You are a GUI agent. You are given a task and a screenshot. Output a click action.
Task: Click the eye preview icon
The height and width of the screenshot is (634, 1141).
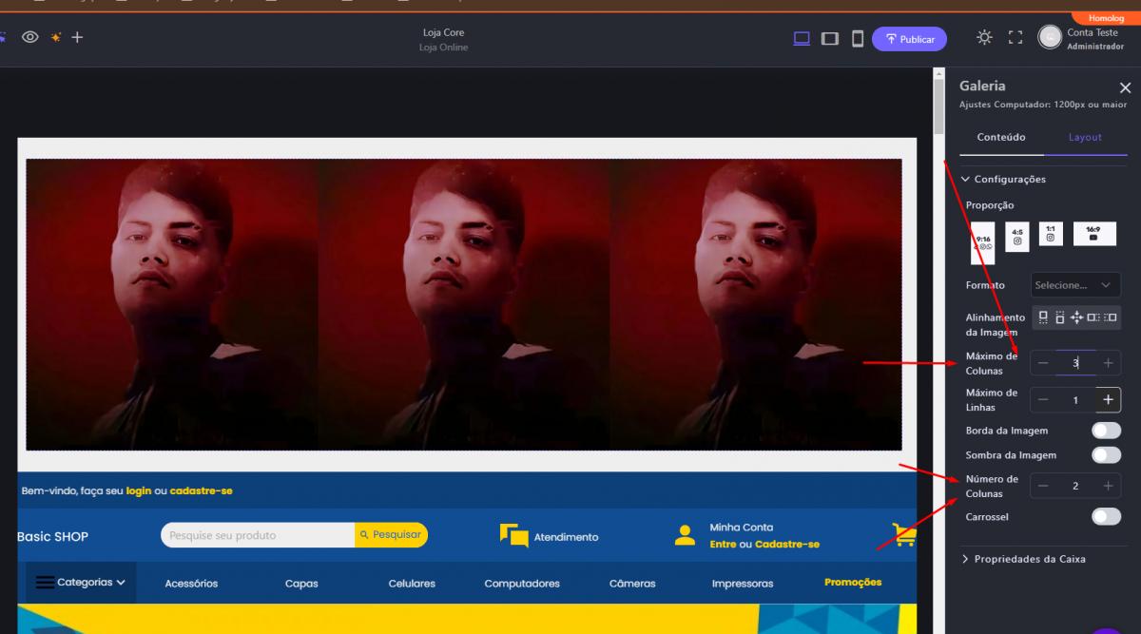[x=30, y=37]
